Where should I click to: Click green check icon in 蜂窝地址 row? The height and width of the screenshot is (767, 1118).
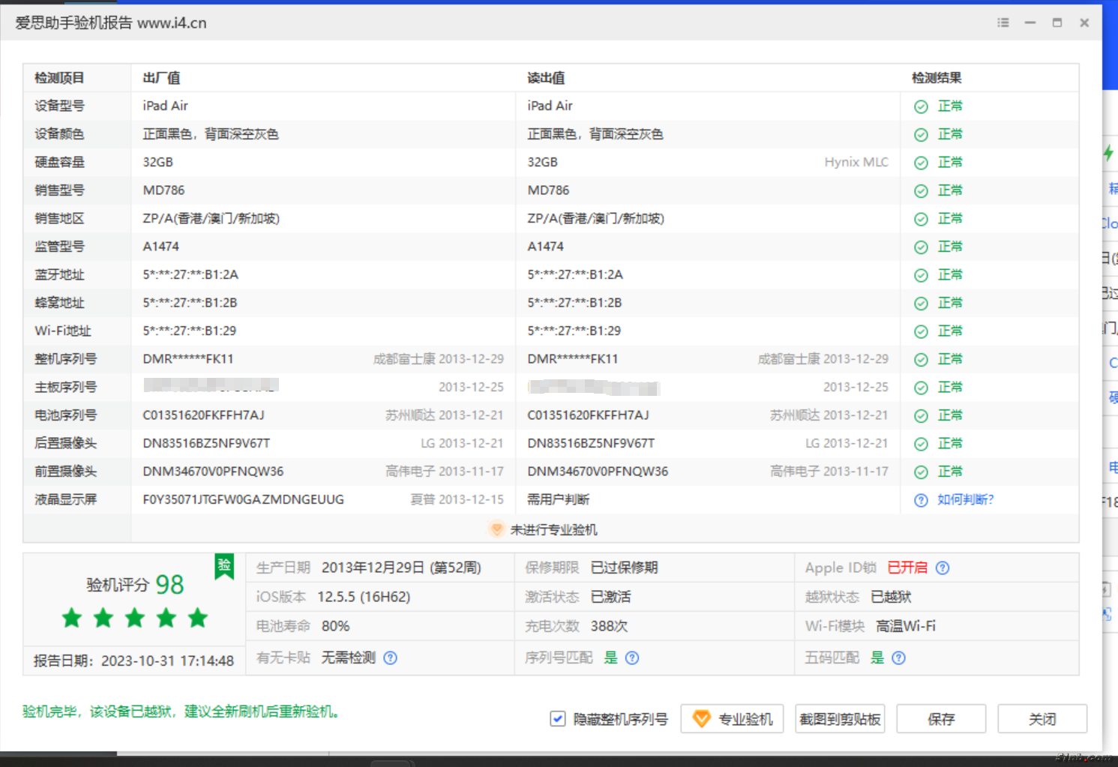click(x=921, y=303)
